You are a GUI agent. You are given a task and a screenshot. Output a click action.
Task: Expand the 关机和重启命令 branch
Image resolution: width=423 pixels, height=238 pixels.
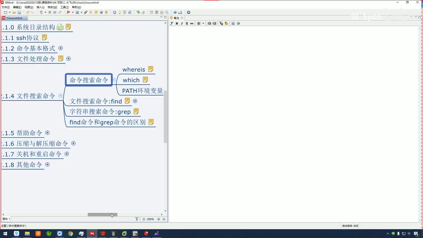point(67,154)
